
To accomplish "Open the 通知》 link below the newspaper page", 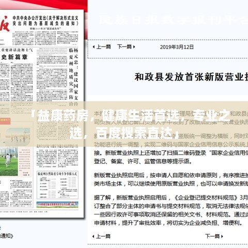I will (x=6, y=236).
